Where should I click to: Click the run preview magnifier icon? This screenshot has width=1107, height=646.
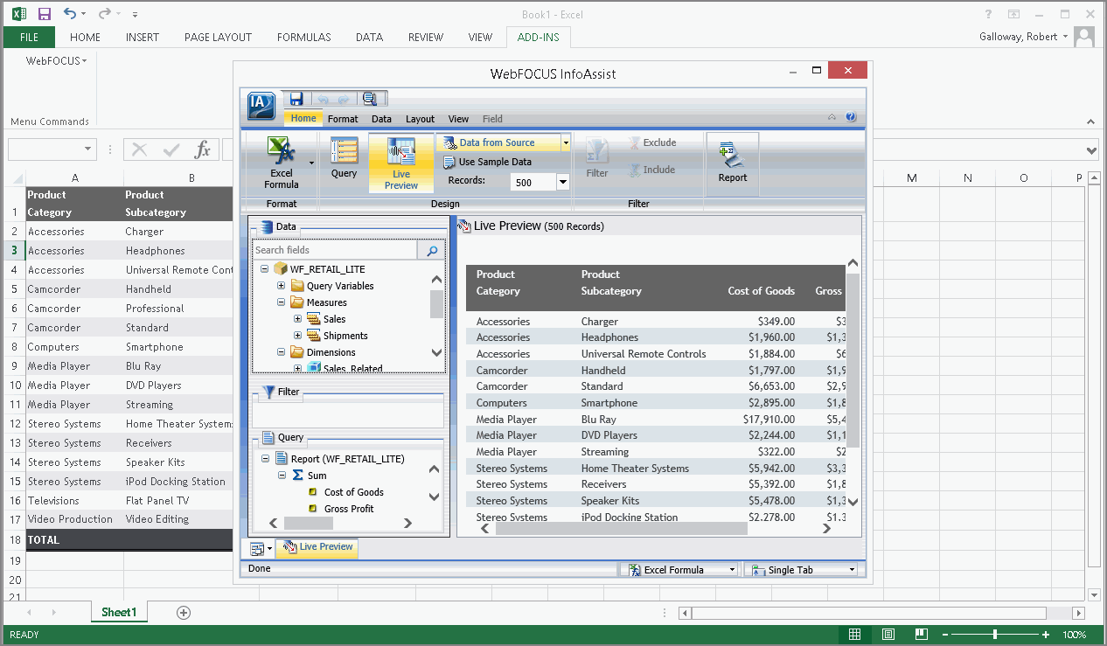point(369,99)
